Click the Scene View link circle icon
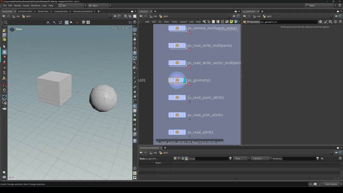Viewport: 343px width, 193px height. pyautogui.click(x=119, y=16)
